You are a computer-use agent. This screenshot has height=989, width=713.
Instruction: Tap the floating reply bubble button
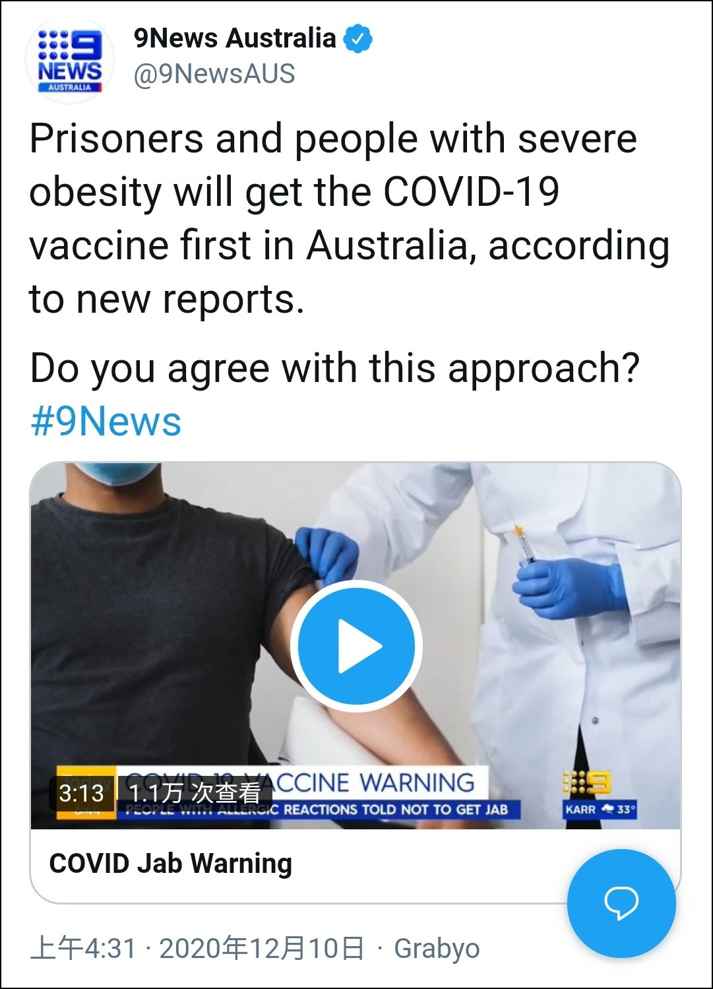coord(621,903)
